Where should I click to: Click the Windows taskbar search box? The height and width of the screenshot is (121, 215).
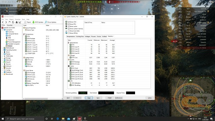(25, 119)
